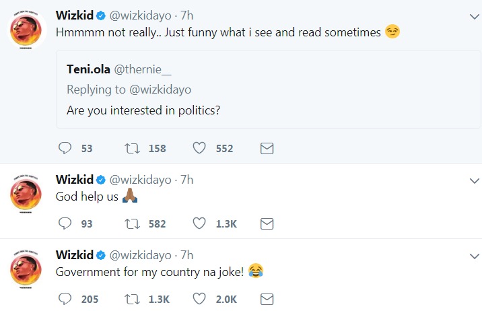This screenshot has height=311, width=482.
Task: Open @wizkidayo handle on the first tweet
Action: pyautogui.click(x=140, y=13)
